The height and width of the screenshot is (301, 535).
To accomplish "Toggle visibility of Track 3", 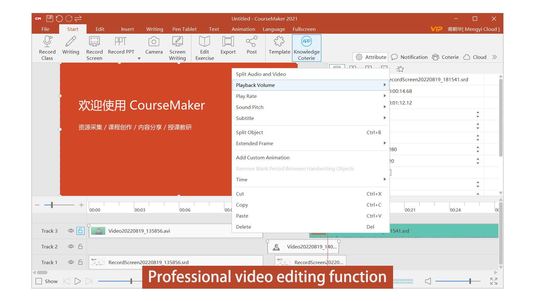I will click(71, 231).
